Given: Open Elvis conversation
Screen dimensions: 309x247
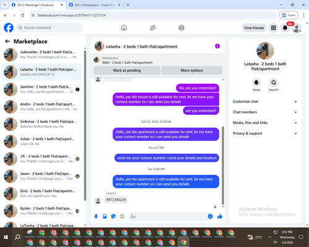Looking at the screenshot, I should click(x=41, y=193).
